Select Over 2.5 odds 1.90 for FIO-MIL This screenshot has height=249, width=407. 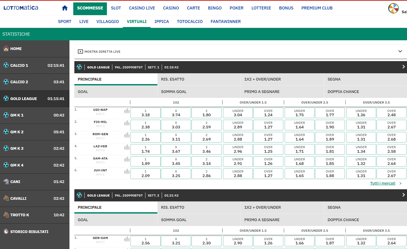pos(330,125)
